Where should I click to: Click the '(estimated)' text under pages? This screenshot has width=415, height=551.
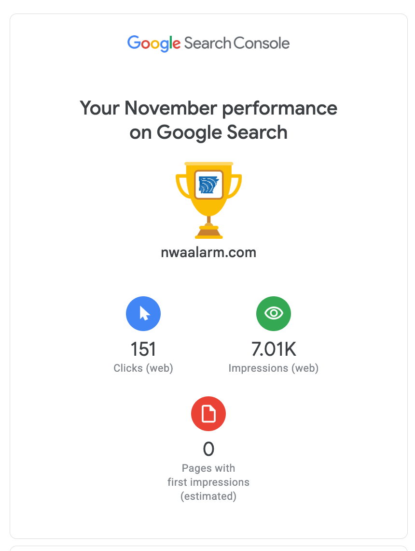(208, 496)
